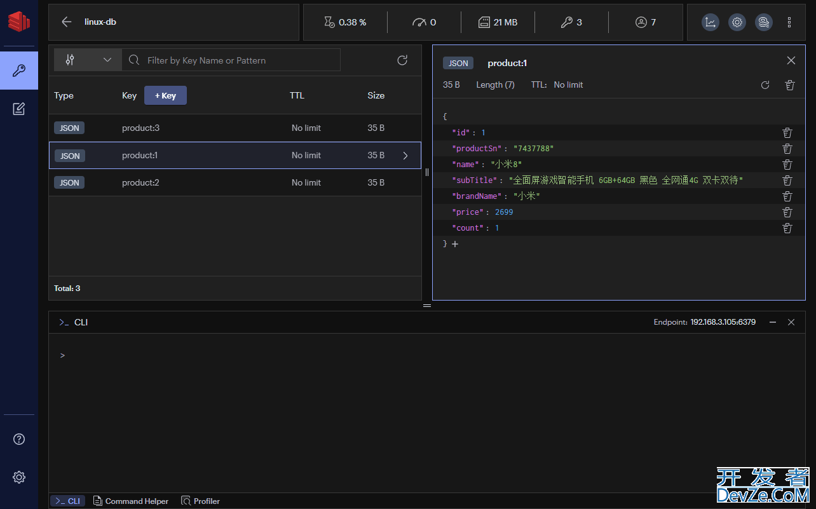Click the Redis logo icon
The height and width of the screenshot is (509, 816).
click(18, 22)
